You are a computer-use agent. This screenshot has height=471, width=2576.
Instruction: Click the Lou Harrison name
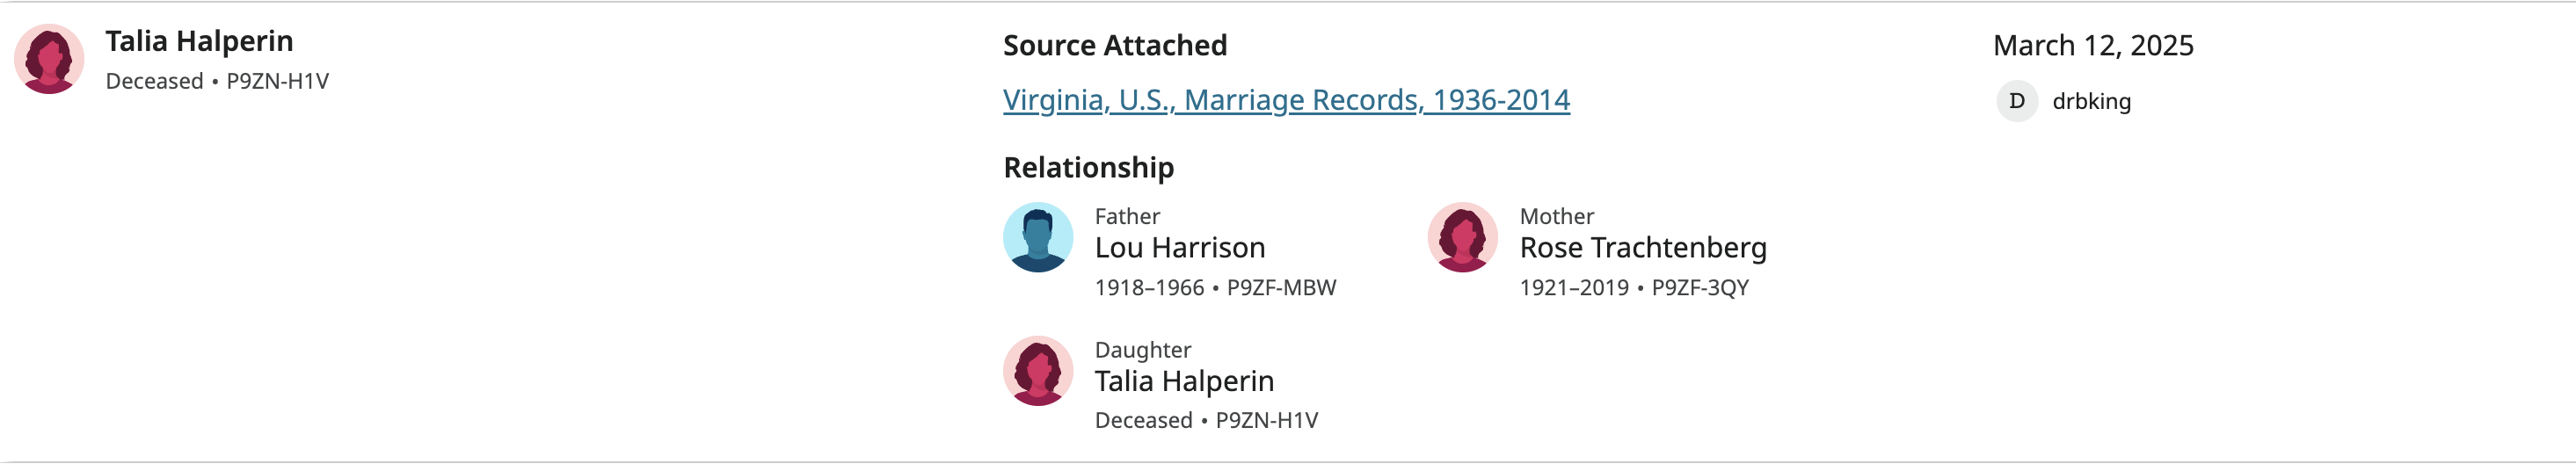(1180, 247)
